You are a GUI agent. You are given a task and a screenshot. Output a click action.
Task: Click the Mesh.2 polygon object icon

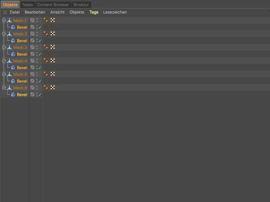click(x=9, y=34)
